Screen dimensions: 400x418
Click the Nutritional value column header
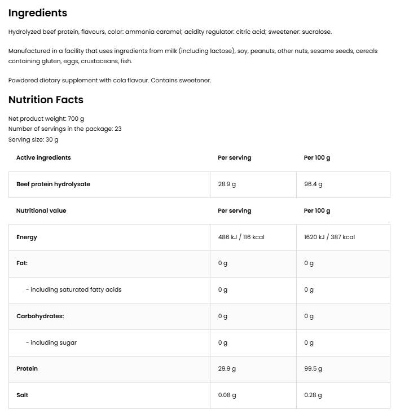(x=41, y=211)
